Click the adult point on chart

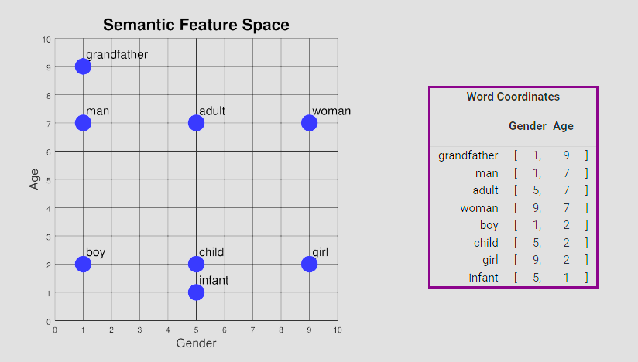(196, 123)
